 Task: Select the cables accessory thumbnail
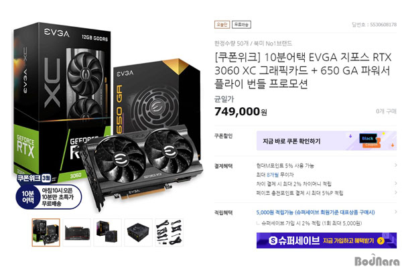(x=170, y=232)
